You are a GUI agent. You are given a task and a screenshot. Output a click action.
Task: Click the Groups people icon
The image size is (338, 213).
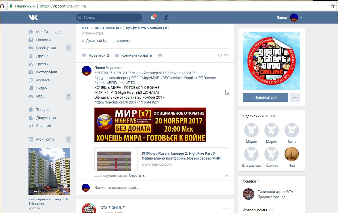pos(31,64)
